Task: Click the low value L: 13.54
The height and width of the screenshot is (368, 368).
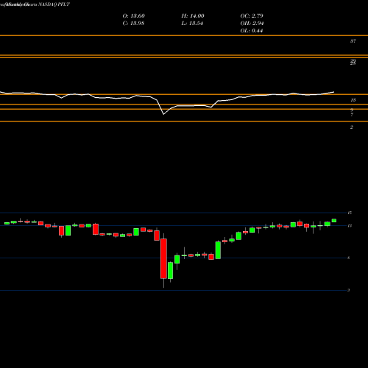Action: [x=192, y=24]
